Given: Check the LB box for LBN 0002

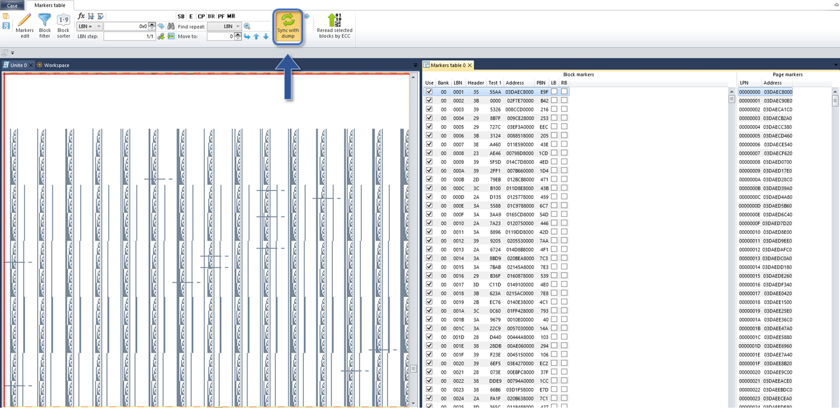Looking at the screenshot, I should tap(554, 100).
